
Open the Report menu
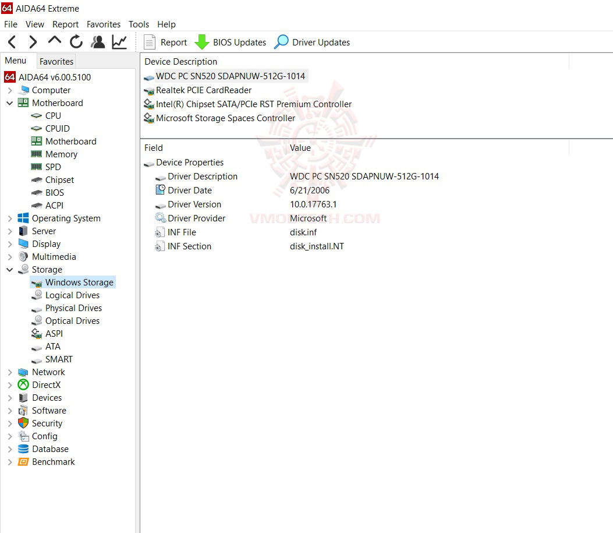pyautogui.click(x=65, y=24)
